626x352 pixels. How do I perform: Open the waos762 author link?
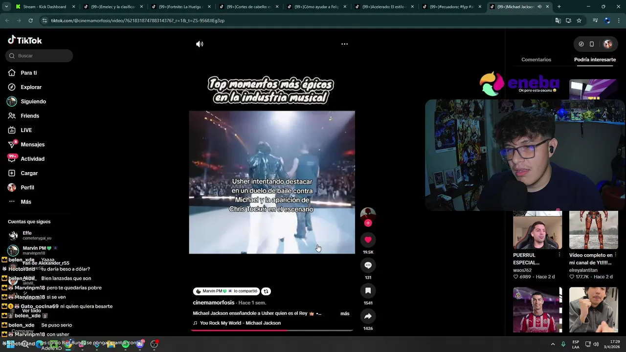tap(522, 270)
